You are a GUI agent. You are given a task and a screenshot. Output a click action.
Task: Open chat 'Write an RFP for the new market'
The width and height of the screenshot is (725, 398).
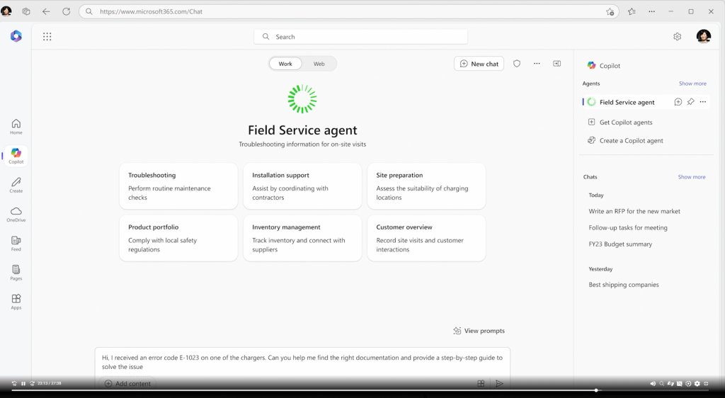click(x=634, y=211)
